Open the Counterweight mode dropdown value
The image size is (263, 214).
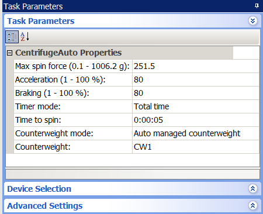[196, 133]
